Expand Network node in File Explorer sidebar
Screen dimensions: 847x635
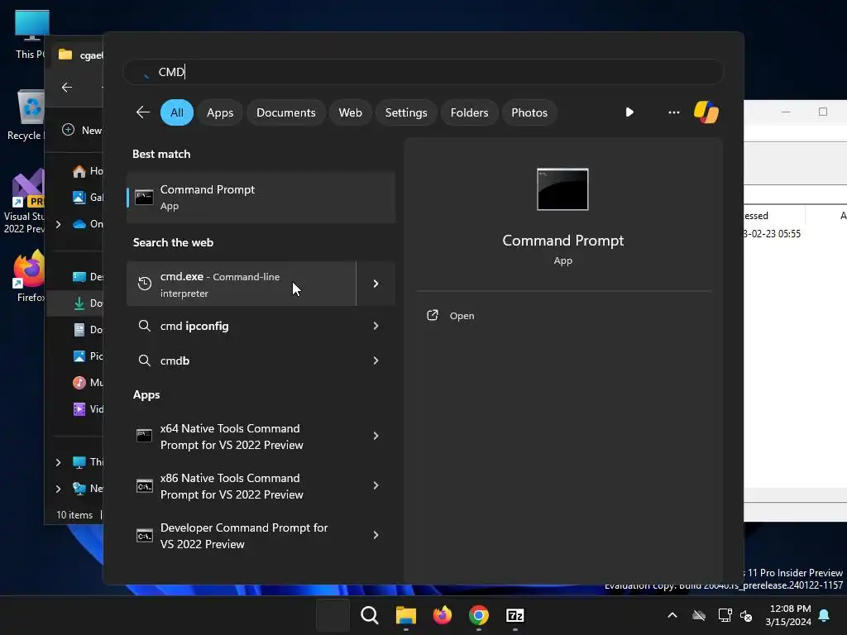(59, 489)
